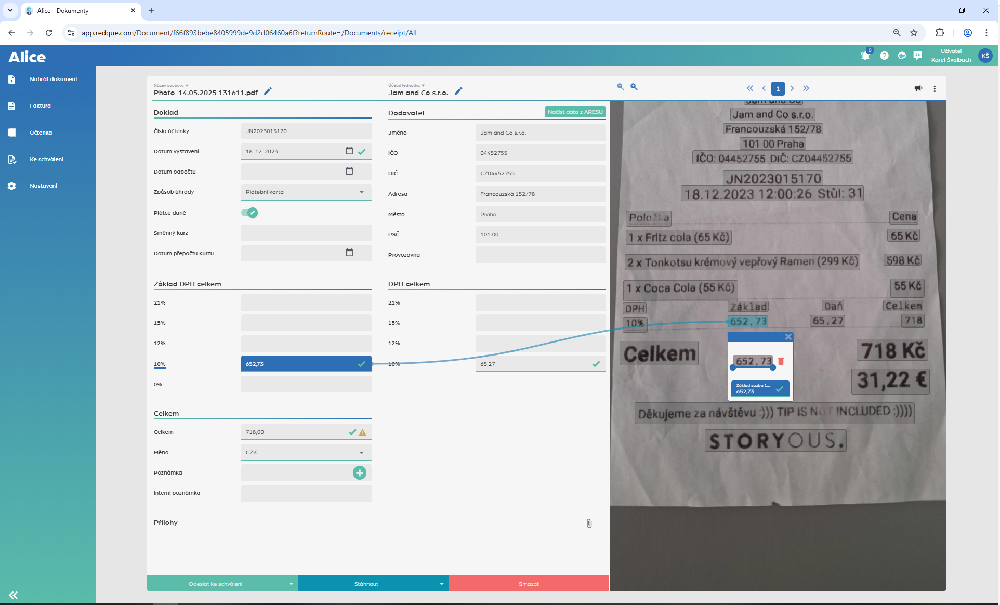Click Načíst data z ARESU button
Viewport: 1000px width, 605px height.
coord(575,112)
